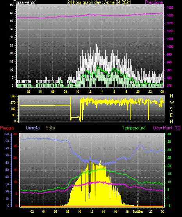182x217 pixels.
Task: Click the S compass direction label
Action: 171,109
